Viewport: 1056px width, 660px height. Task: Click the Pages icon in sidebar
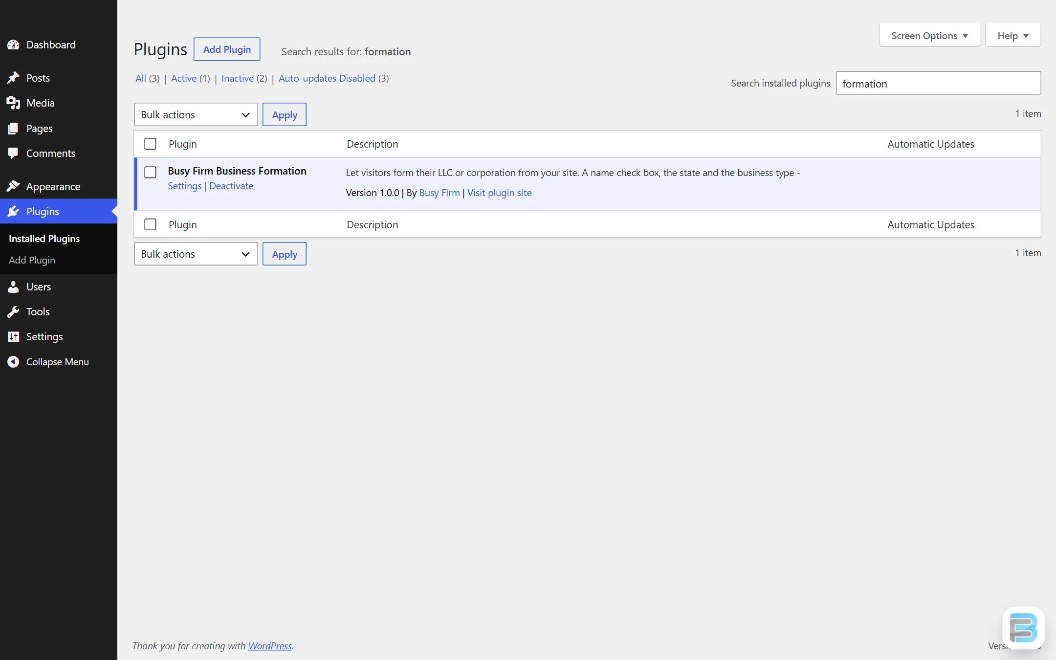point(13,128)
